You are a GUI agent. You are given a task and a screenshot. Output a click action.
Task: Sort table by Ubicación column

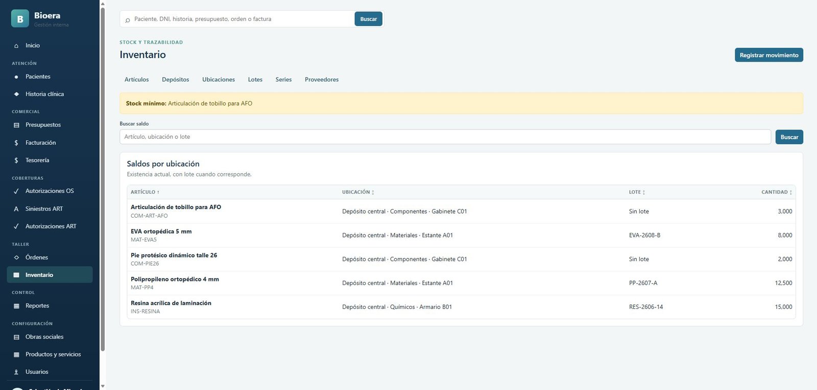pos(358,192)
